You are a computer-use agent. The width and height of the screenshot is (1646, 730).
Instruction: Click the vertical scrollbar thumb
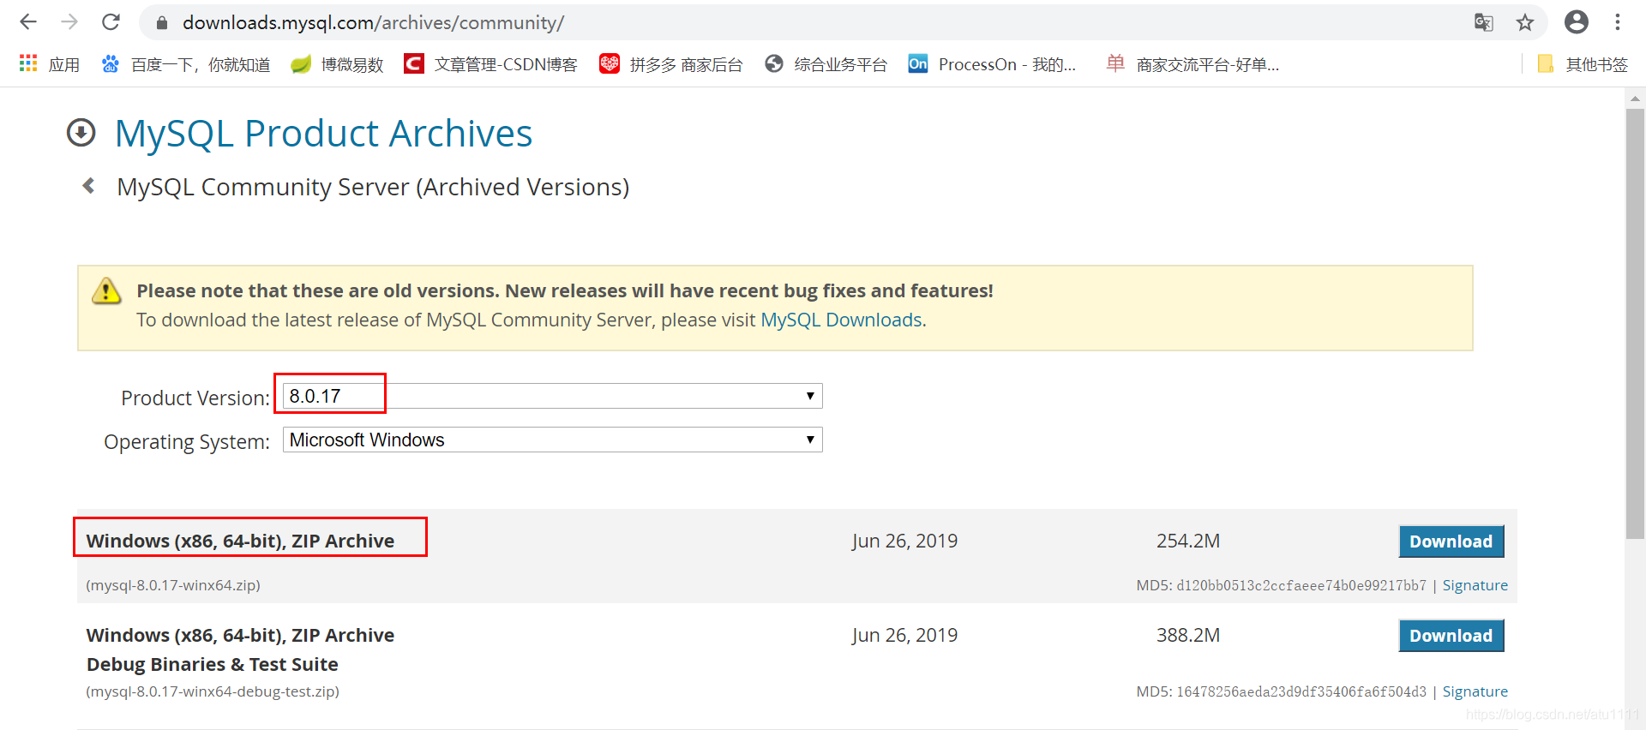1635,324
